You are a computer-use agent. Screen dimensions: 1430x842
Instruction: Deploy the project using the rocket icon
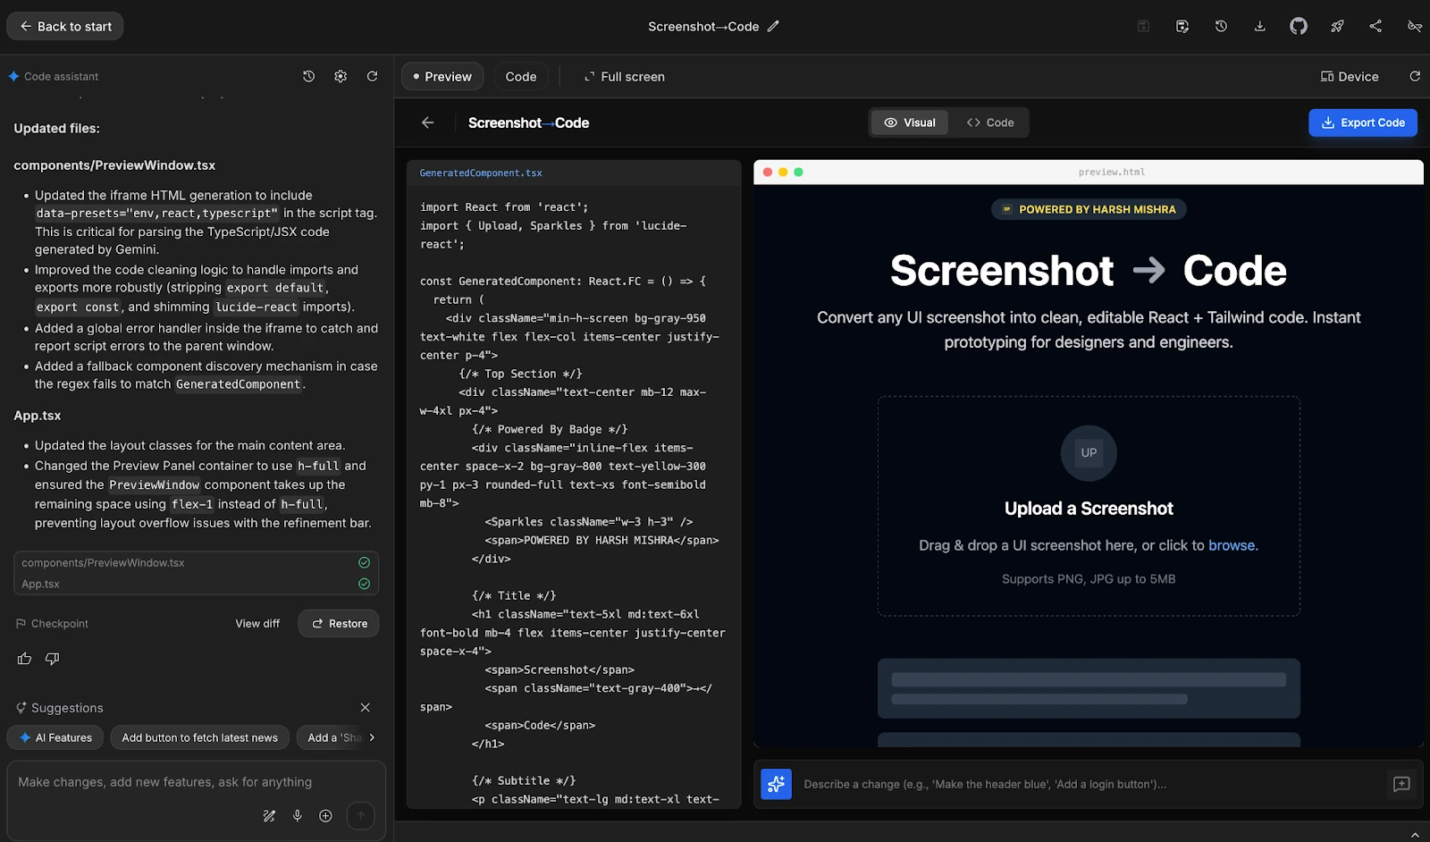pos(1336,26)
